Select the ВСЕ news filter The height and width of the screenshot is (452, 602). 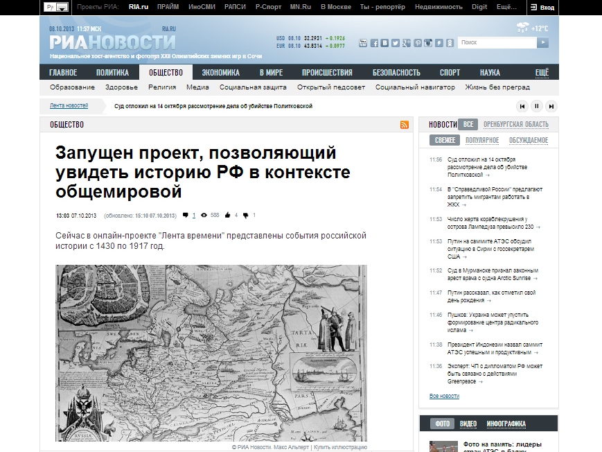468,124
